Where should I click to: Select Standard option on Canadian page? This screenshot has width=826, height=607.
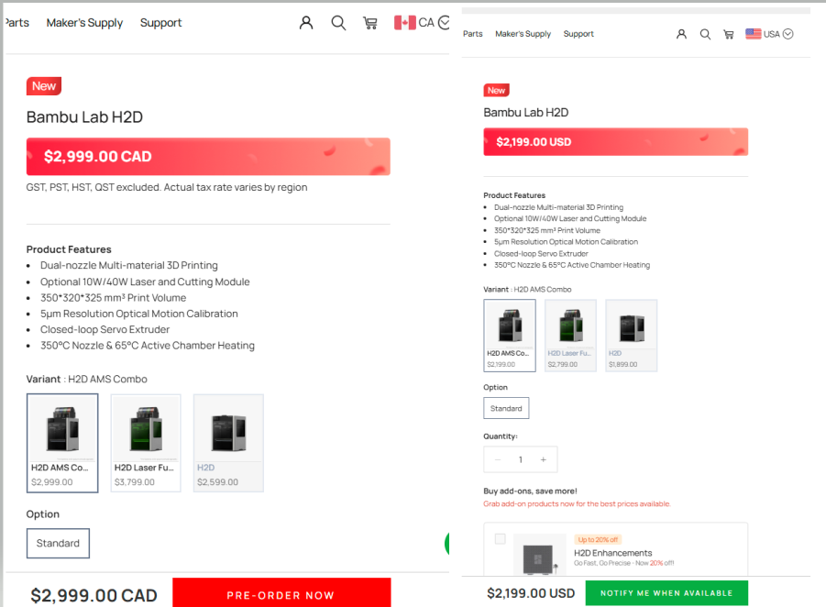58,543
